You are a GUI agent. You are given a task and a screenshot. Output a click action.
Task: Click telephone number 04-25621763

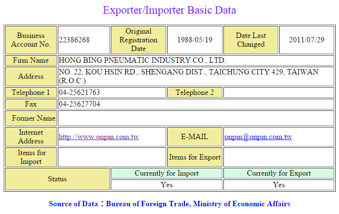79,92
